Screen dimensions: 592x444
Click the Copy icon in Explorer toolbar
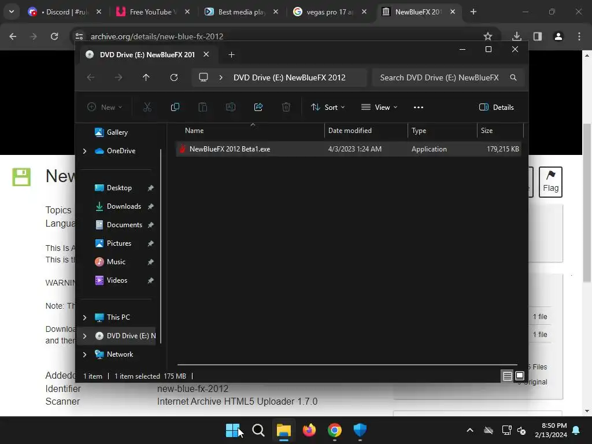175,107
